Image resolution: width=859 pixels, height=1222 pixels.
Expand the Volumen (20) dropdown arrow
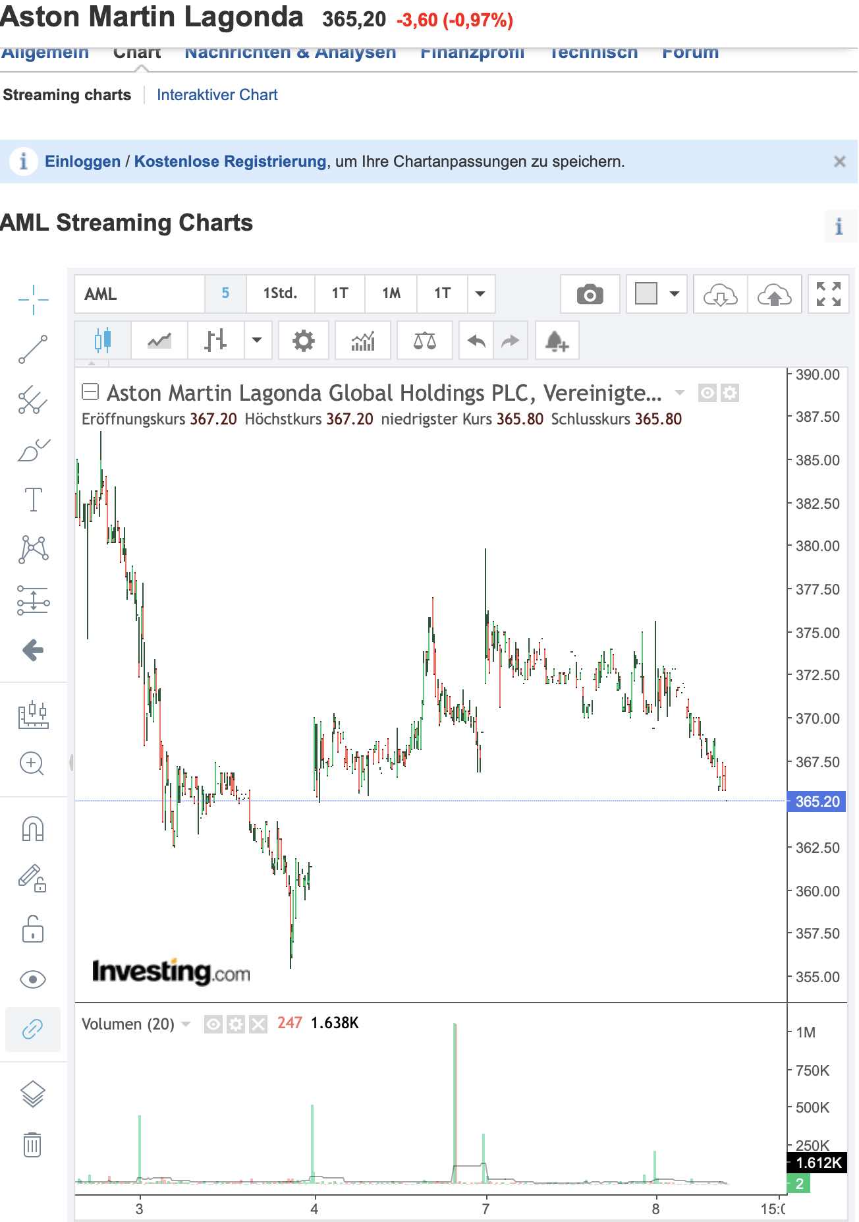186,1024
